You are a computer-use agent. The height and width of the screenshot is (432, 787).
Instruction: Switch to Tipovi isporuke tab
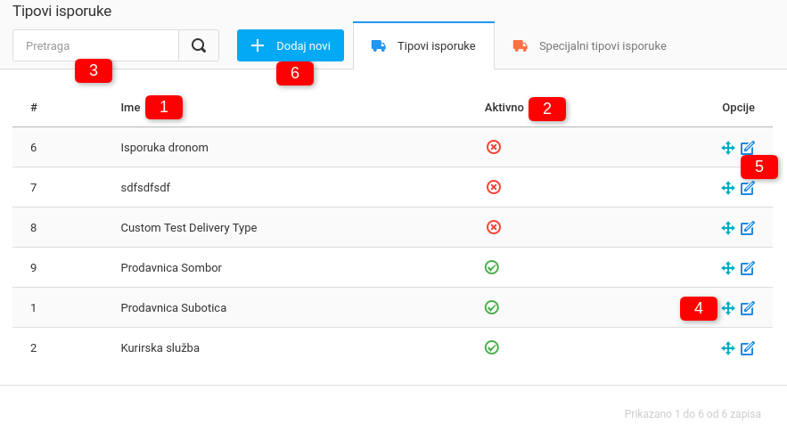pyautogui.click(x=424, y=46)
